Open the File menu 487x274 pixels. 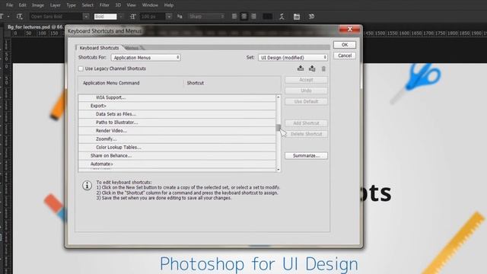click(x=10, y=5)
